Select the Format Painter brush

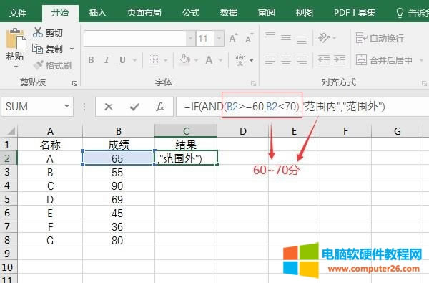tap(38, 65)
